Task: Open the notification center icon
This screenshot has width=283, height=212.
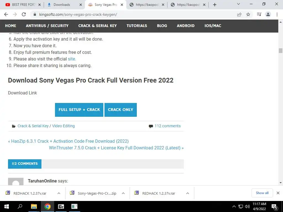Action: point(274,207)
